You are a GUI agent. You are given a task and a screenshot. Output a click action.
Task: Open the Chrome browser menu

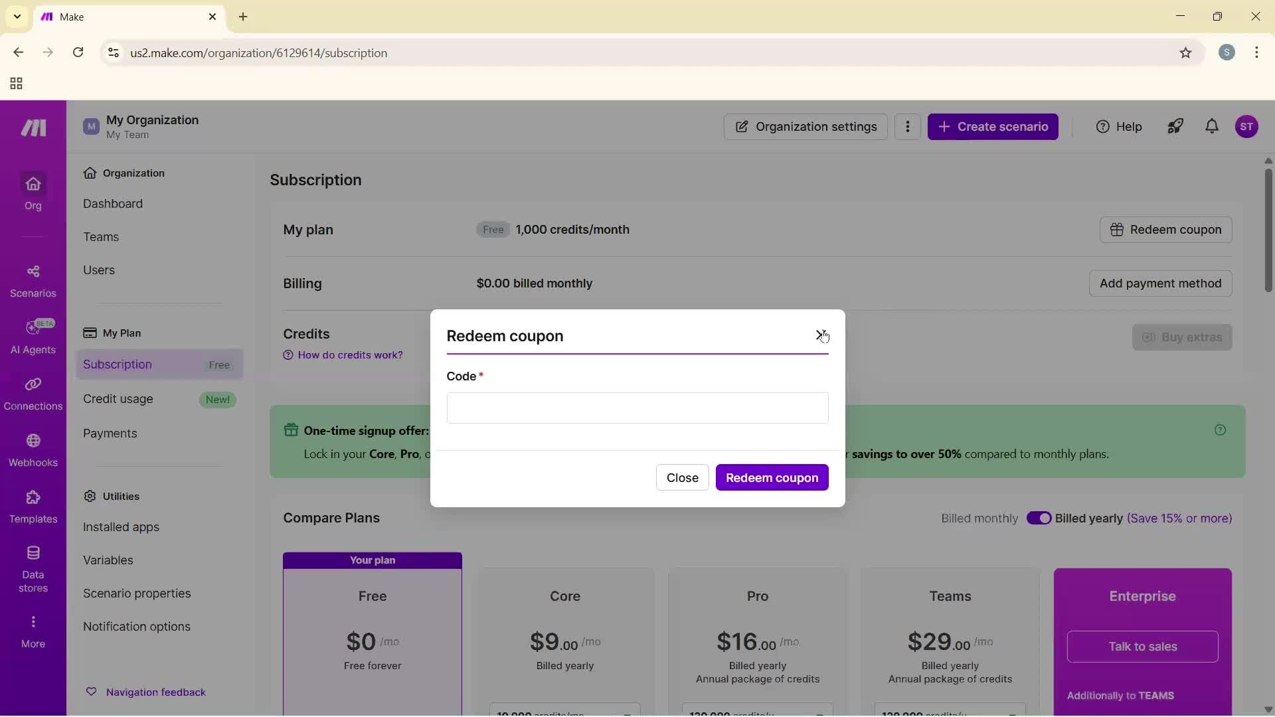pos(1258,52)
